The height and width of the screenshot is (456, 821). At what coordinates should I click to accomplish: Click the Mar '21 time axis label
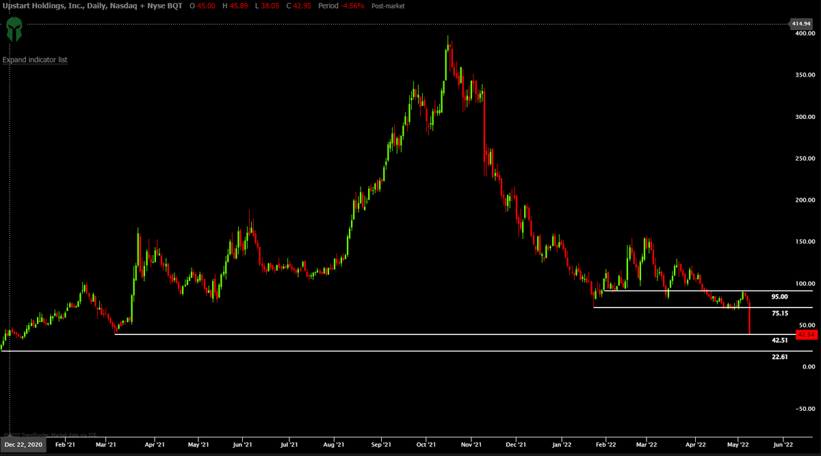point(107,444)
